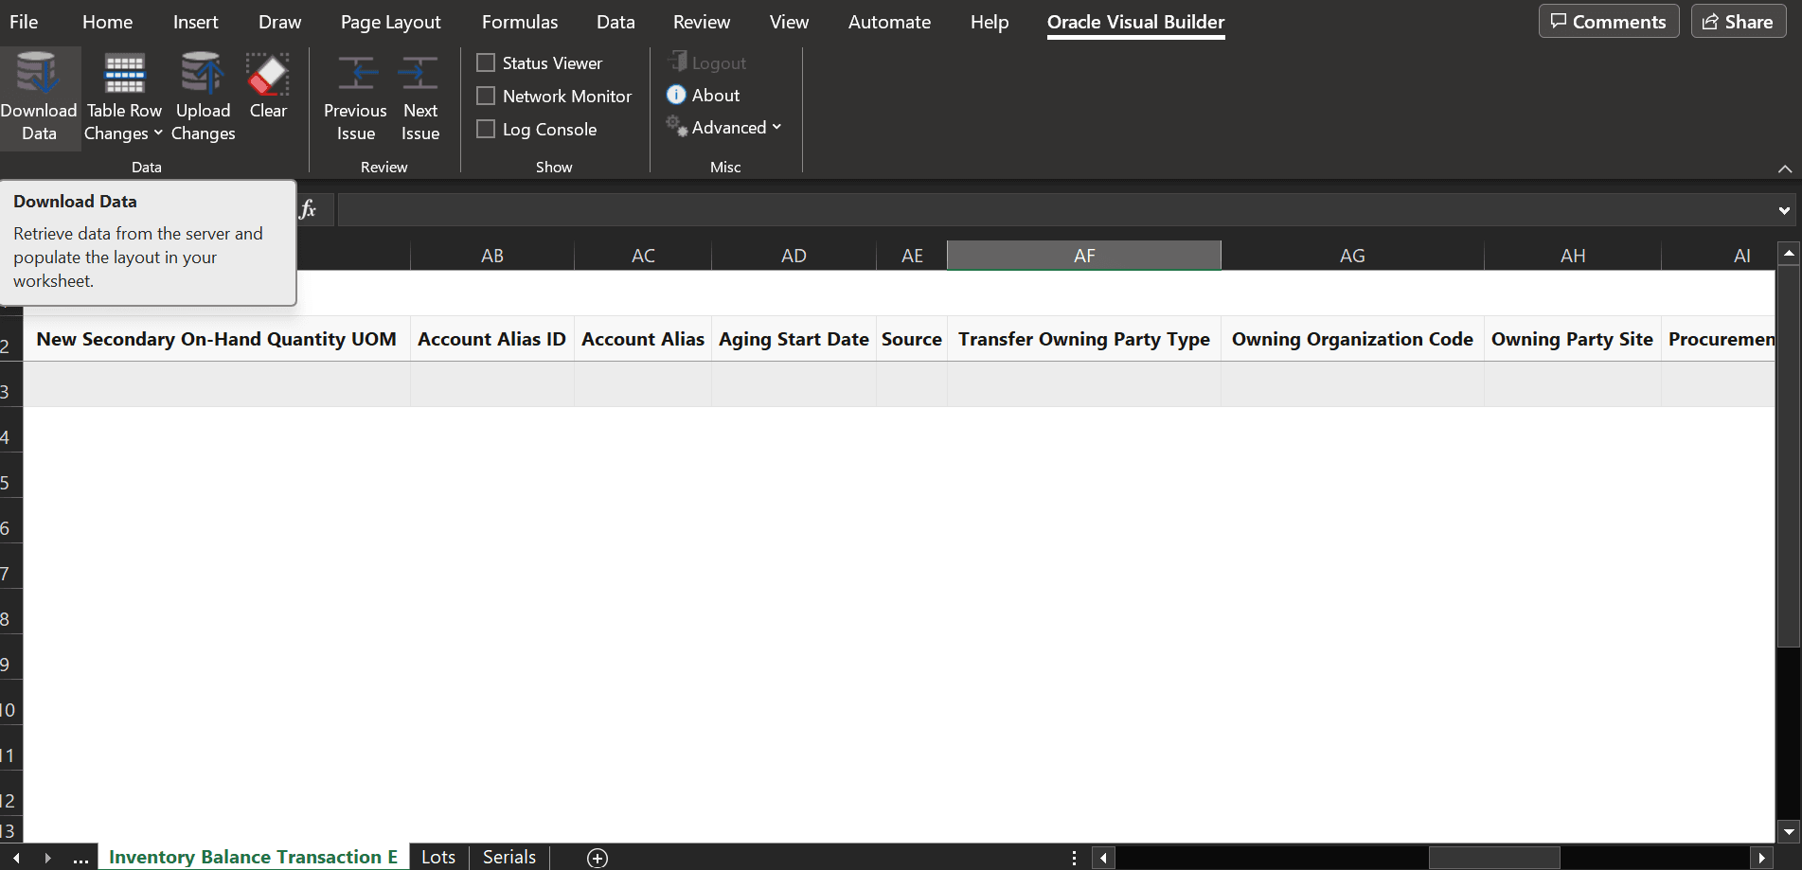Click the Download Data icon
The height and width of the screenshot is (870, 1802).
(38, 74)
